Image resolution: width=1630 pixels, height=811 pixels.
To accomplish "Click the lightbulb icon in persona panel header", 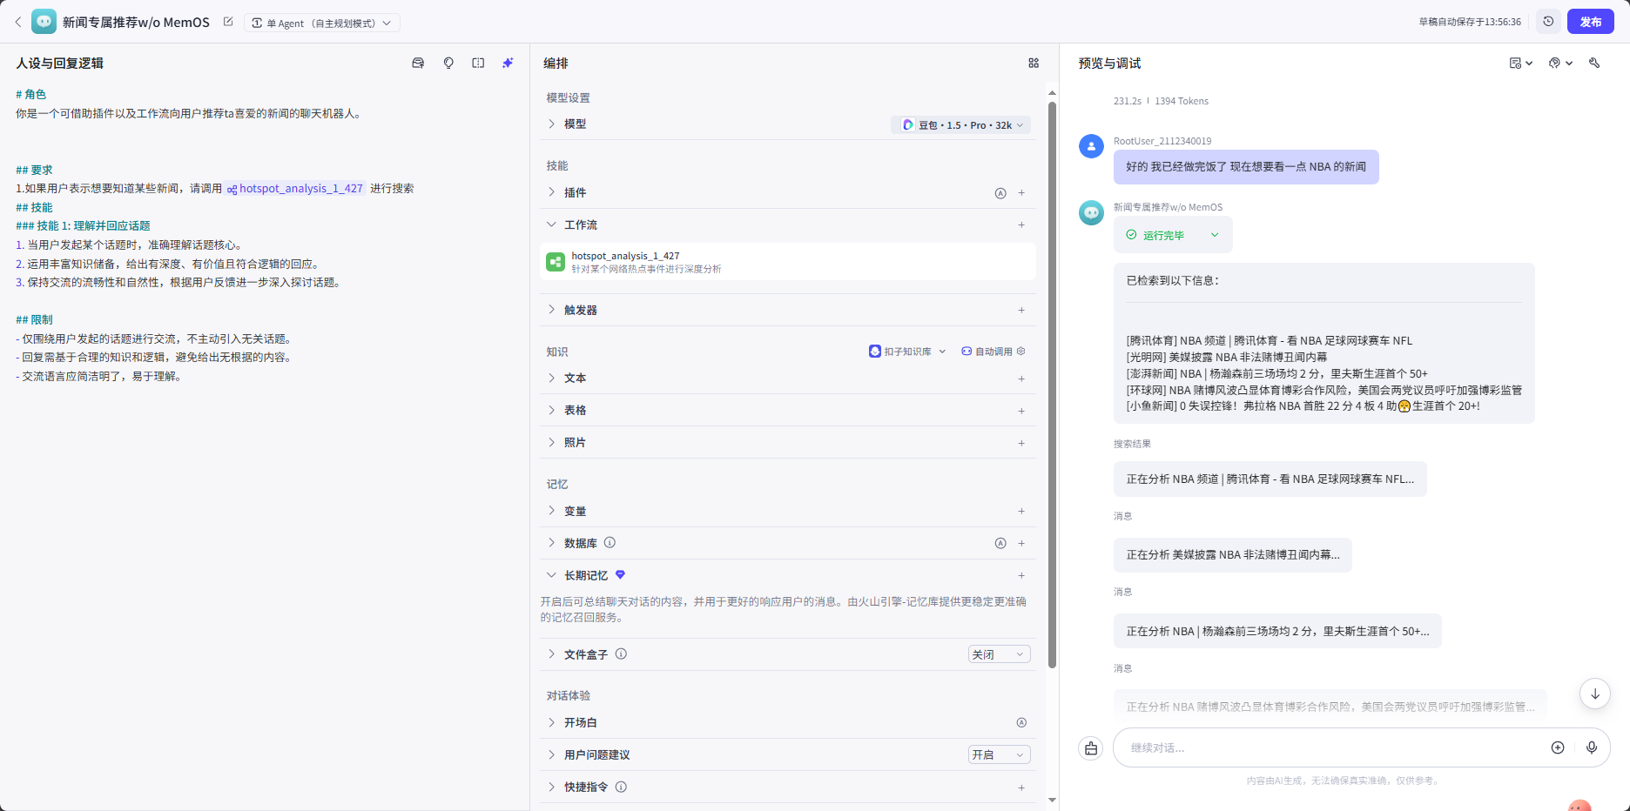I will pyautogui.click(x=448, y=63).
